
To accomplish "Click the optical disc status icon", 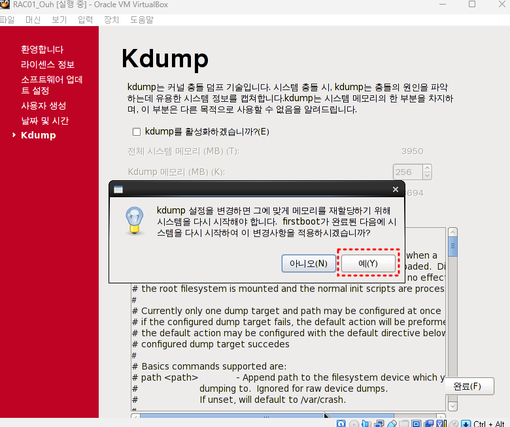I will [354, 424].
